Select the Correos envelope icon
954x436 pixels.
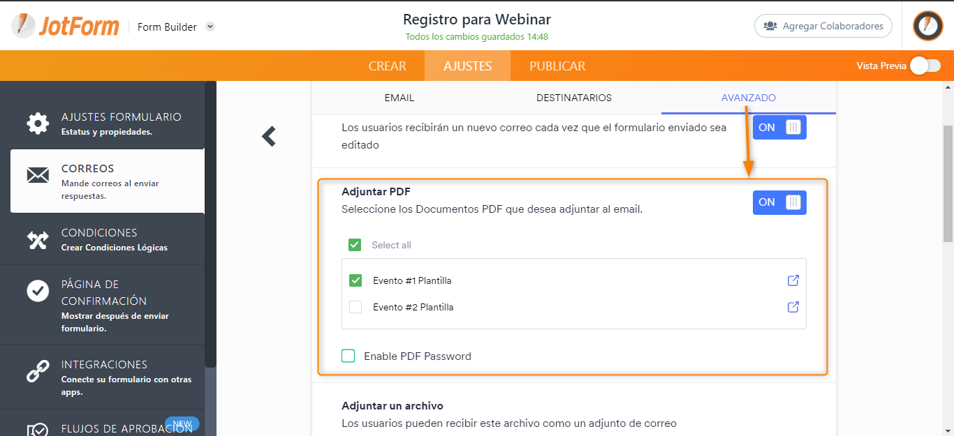[38, 174]
